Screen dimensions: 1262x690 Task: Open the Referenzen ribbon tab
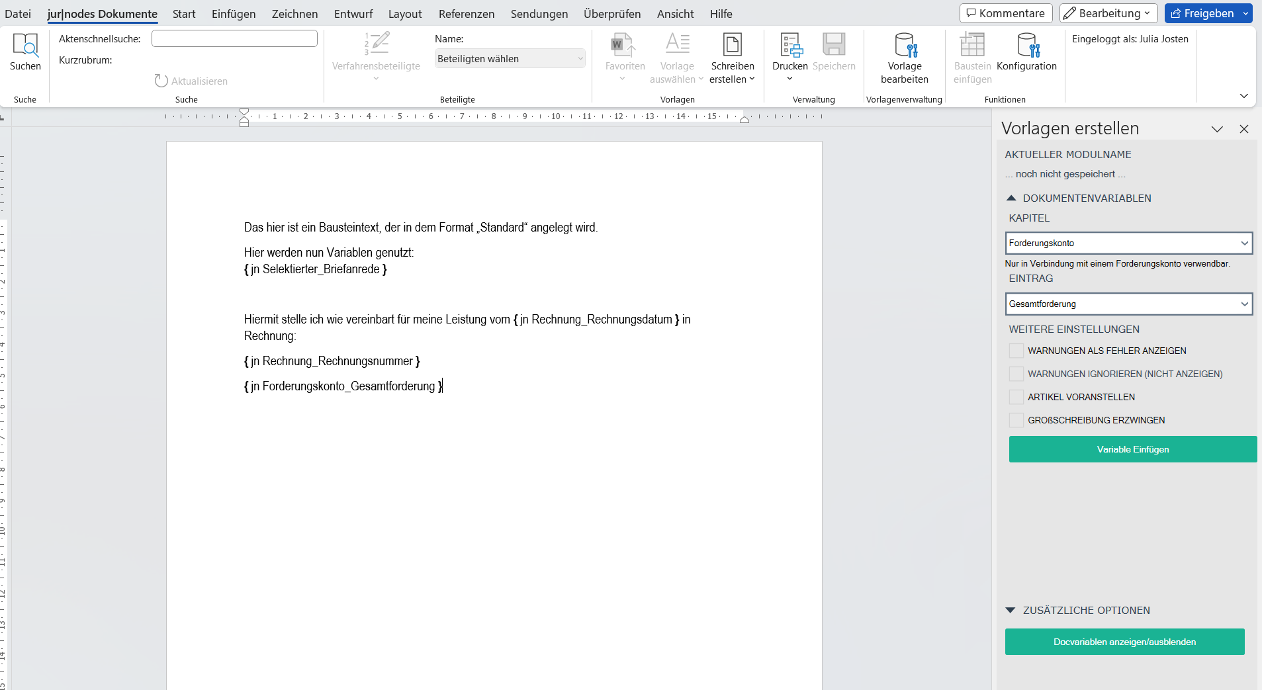coord(466,14)
